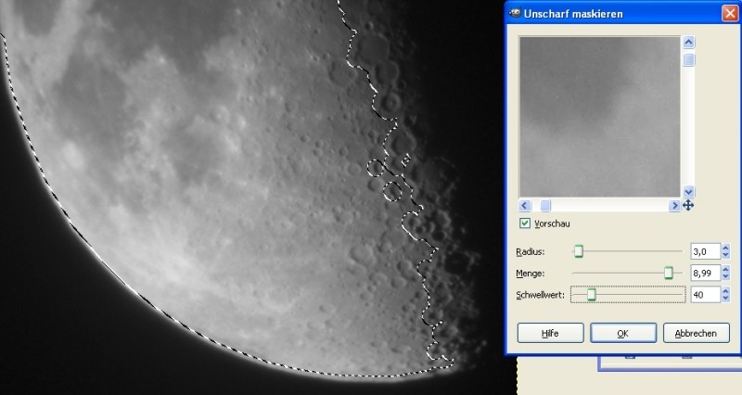Open Hilfe for Unscharf maskieren

pyautogui.click(x=550, y=333)
